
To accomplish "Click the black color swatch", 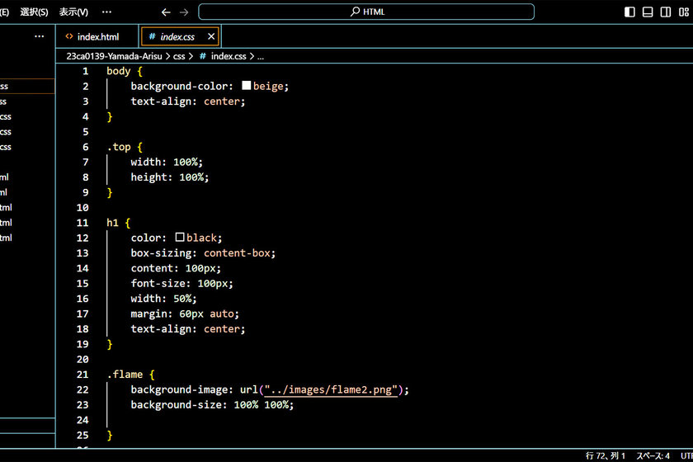I will [x=180, y=238].
